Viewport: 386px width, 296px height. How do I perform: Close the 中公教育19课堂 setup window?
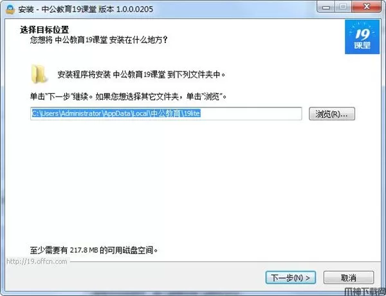pos(367,7)
